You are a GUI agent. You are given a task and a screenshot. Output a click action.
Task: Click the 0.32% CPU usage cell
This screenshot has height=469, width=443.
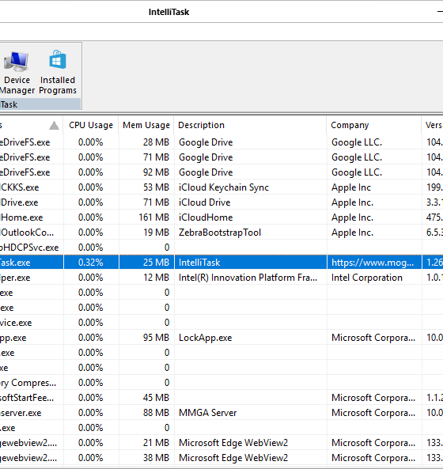91,263
